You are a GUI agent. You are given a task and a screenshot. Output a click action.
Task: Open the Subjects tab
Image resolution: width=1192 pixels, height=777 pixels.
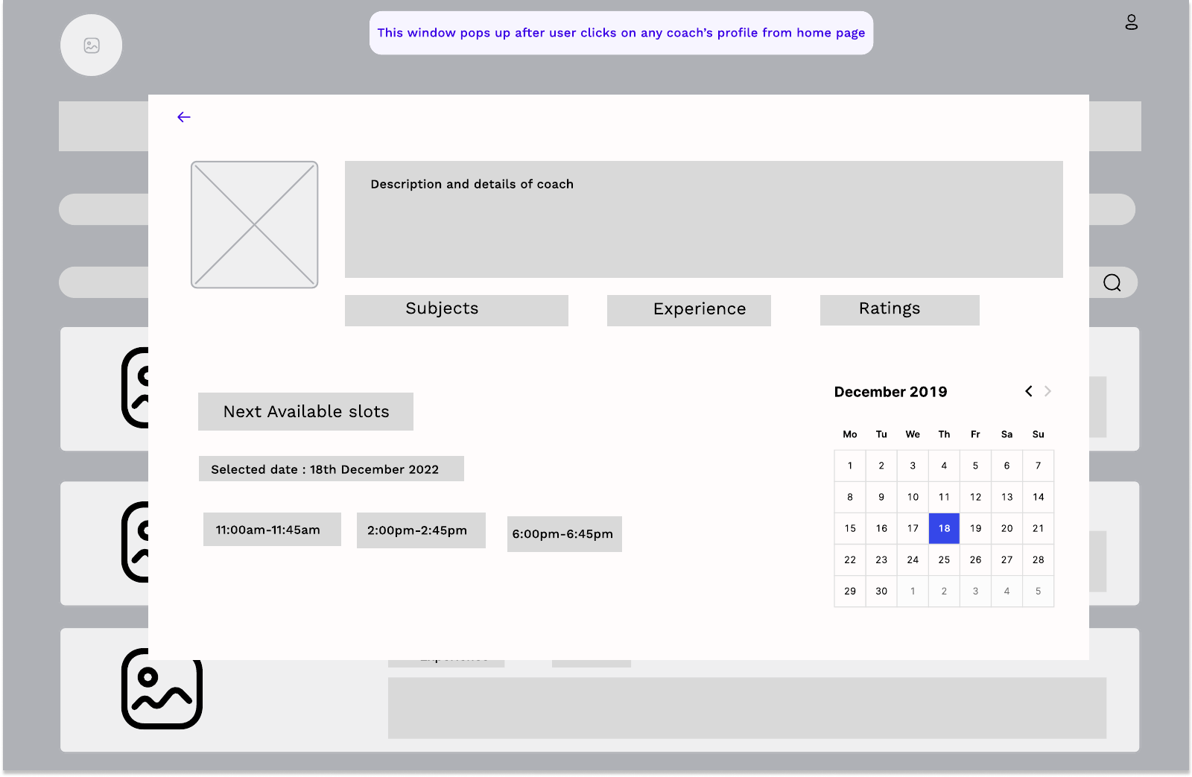(457, 310)
